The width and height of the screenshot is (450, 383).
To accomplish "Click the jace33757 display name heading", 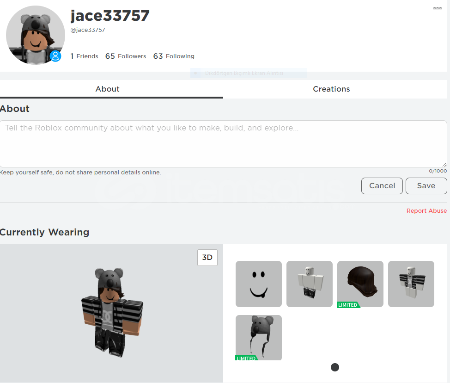I will 110,16.
